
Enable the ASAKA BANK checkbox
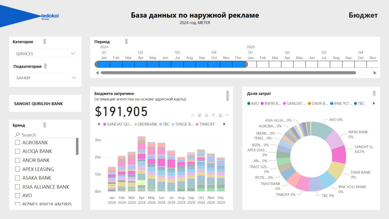coord(18,178)
